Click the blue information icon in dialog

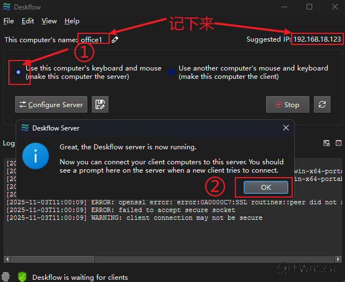pos(36,157)
